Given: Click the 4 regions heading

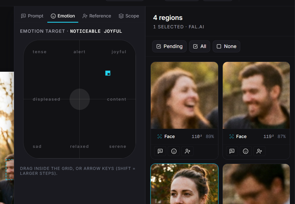Looking at the screenshot, I should pyautogui.click(x=168, y=18).
